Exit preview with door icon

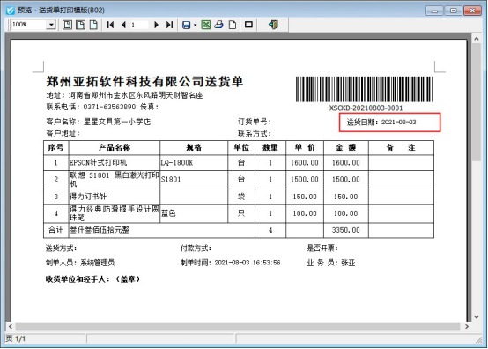(273, 25)
